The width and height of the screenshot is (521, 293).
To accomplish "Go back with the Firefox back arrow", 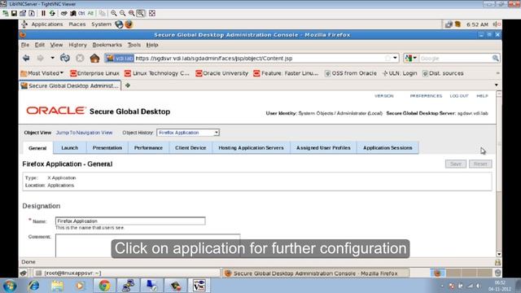I will pos(26,58).
